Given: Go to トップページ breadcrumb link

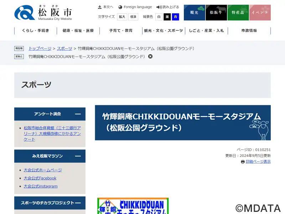Looking at the screenshot, I should click(40, 49).
